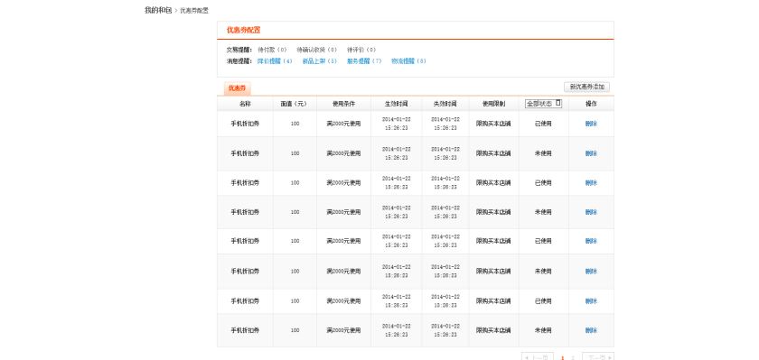Click the 新优惠券添加 button

586,87
